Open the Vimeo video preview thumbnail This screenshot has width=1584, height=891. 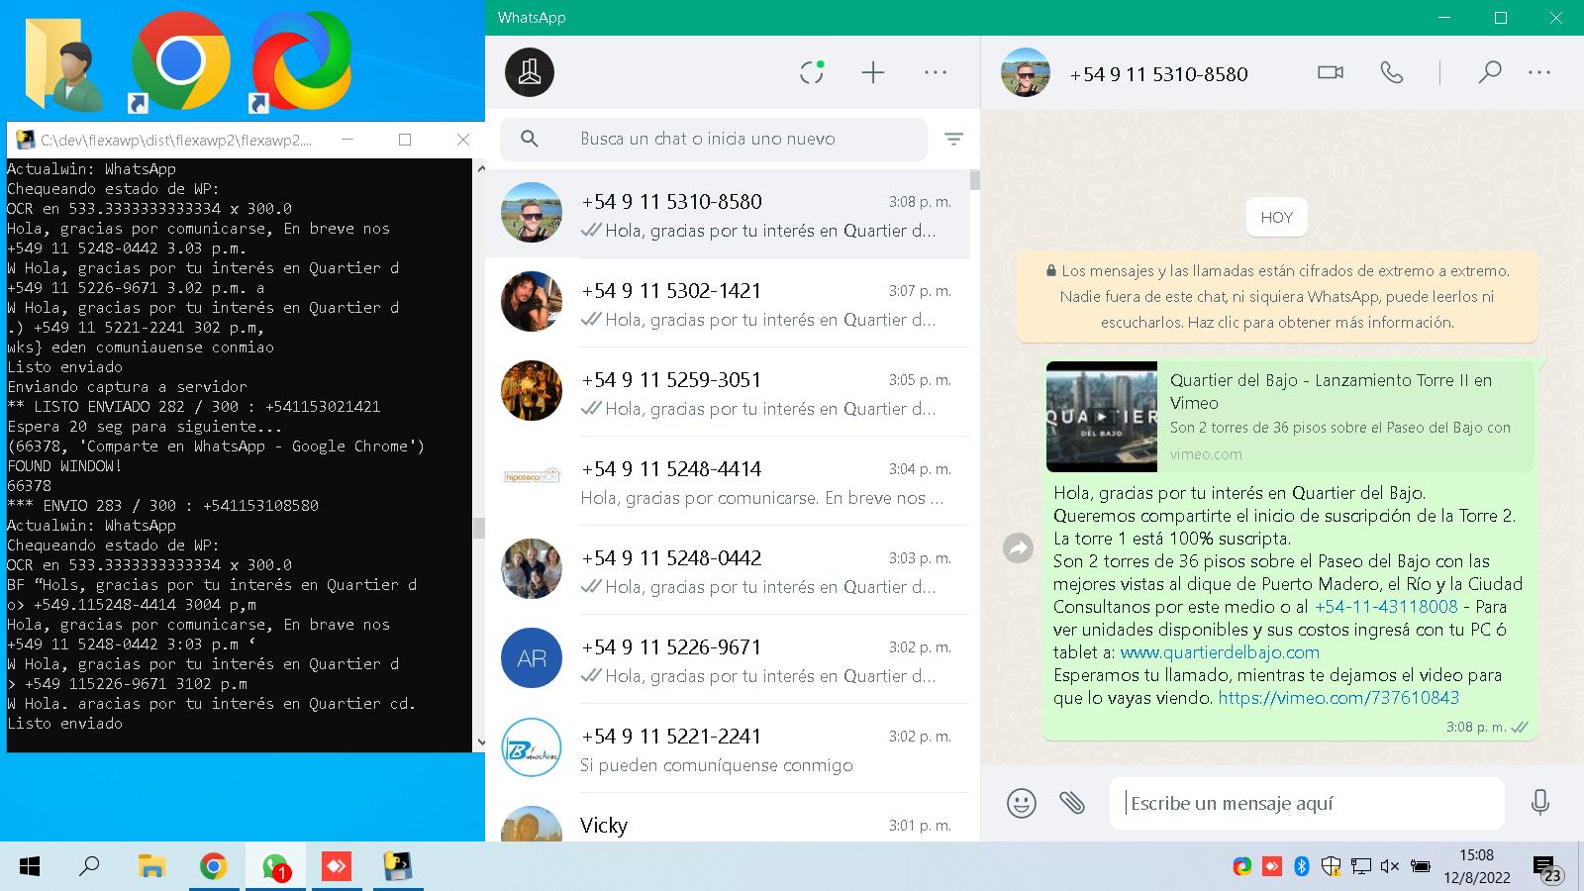pyautogui.click(x=1102, y=417)
